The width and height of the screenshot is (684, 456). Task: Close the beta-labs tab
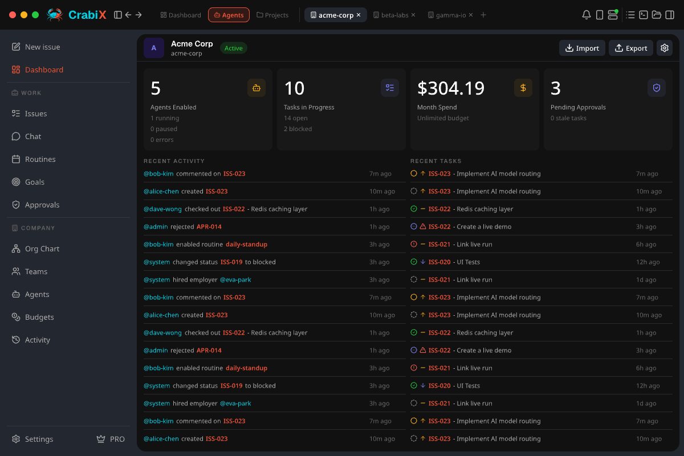tap(413, 15)
